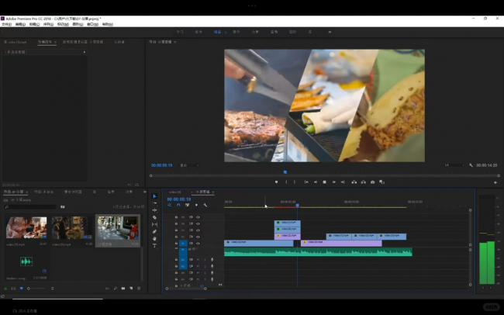Viewport: 504px width, 315px height.
Task: Toggle visibility eye of track V5
Action: point(198,217)
